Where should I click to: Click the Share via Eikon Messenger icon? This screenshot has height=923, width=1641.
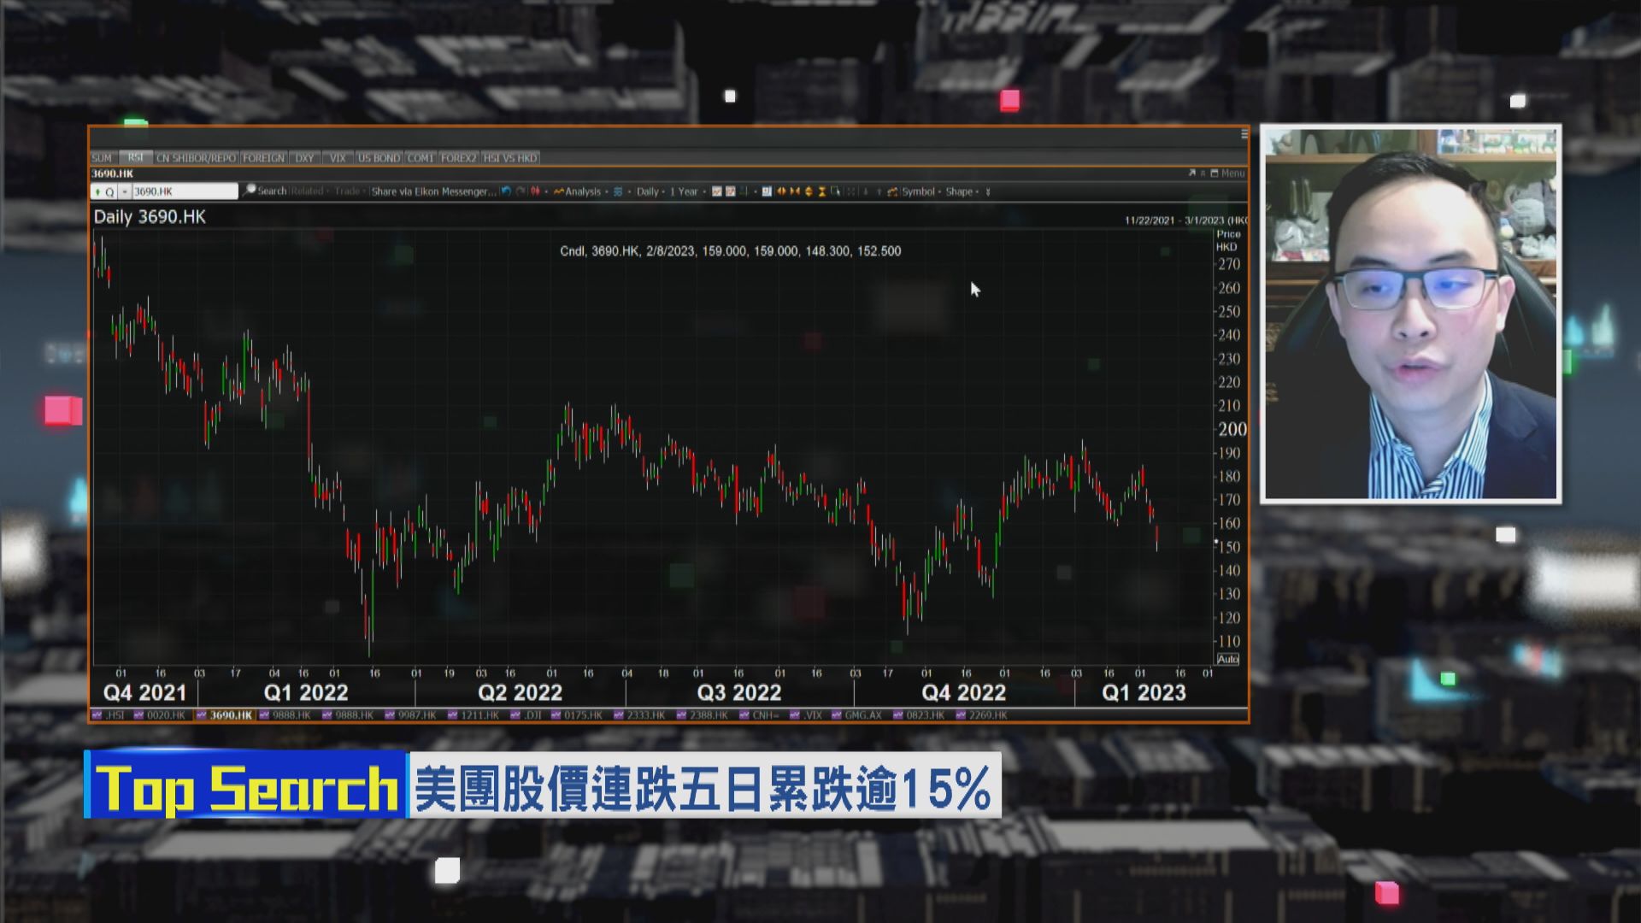pos(432,191)
